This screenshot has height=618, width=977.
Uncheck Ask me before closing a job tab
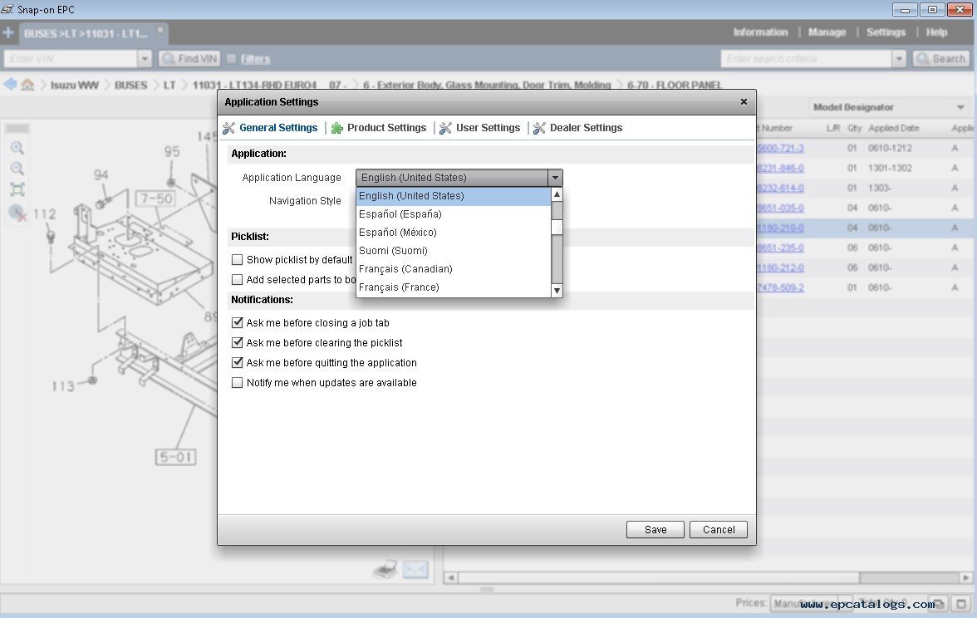coord(237,322)
